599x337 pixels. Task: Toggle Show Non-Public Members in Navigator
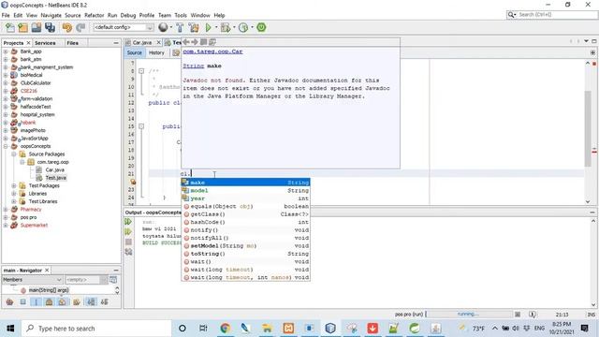pos(49,301)
